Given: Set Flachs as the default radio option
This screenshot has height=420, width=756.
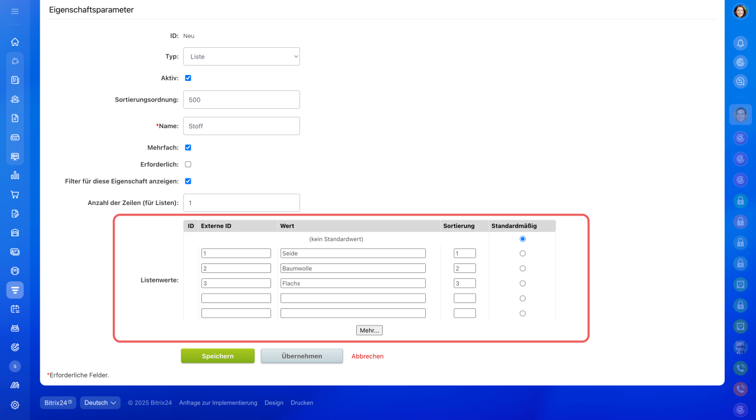Looking at the screenshot, I should (x=523, y=284).
